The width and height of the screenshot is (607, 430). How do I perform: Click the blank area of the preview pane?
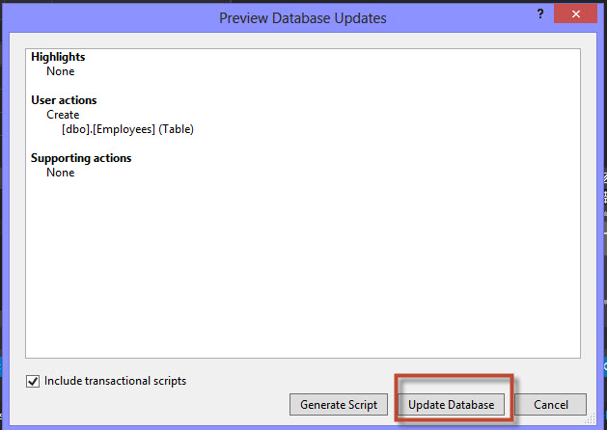point(301,270)
